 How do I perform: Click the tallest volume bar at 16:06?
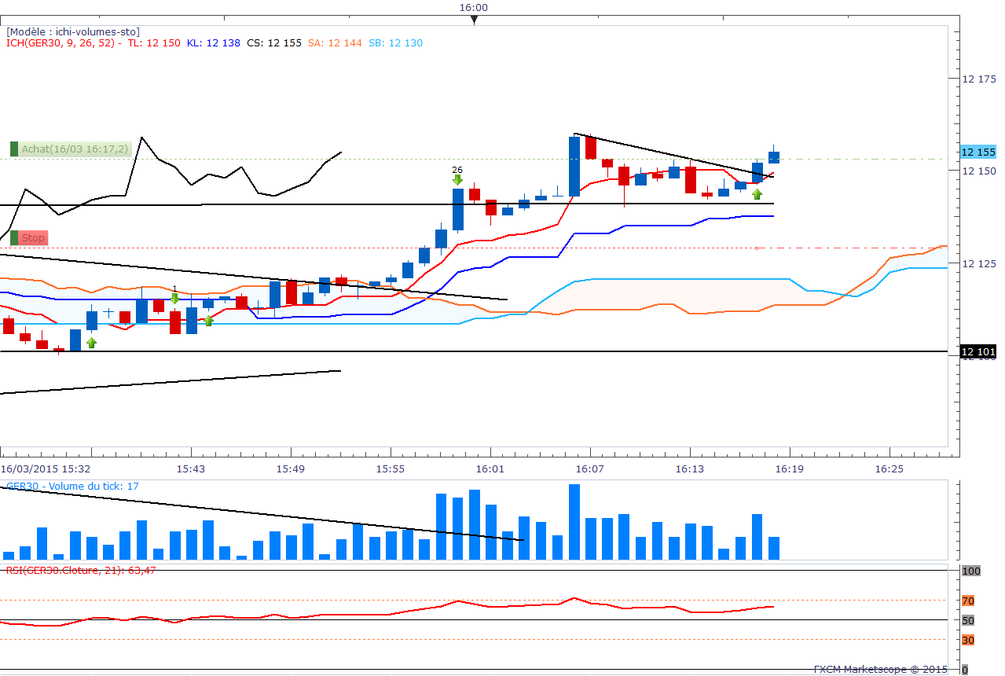click(x=574, y=522)
